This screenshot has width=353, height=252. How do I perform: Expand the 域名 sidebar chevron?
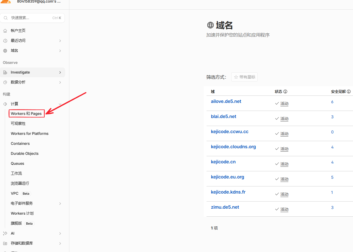(x=60, y=51)
